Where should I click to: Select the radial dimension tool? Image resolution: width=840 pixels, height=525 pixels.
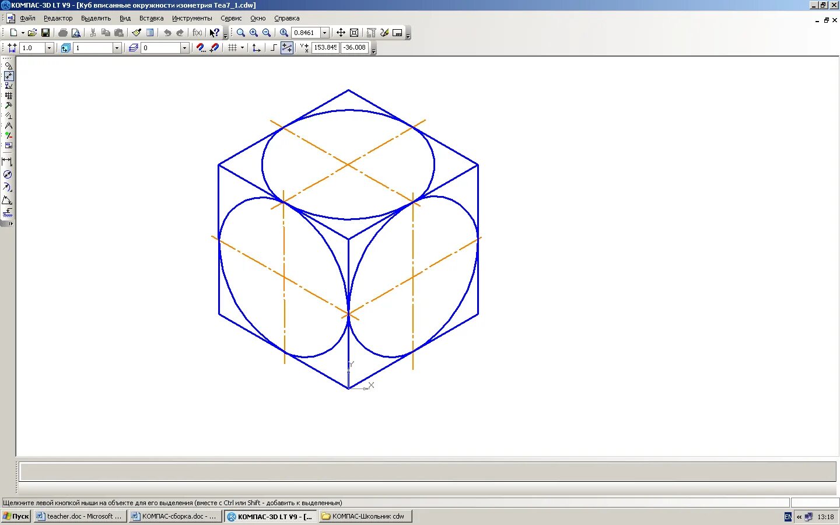tap(7, 187)
